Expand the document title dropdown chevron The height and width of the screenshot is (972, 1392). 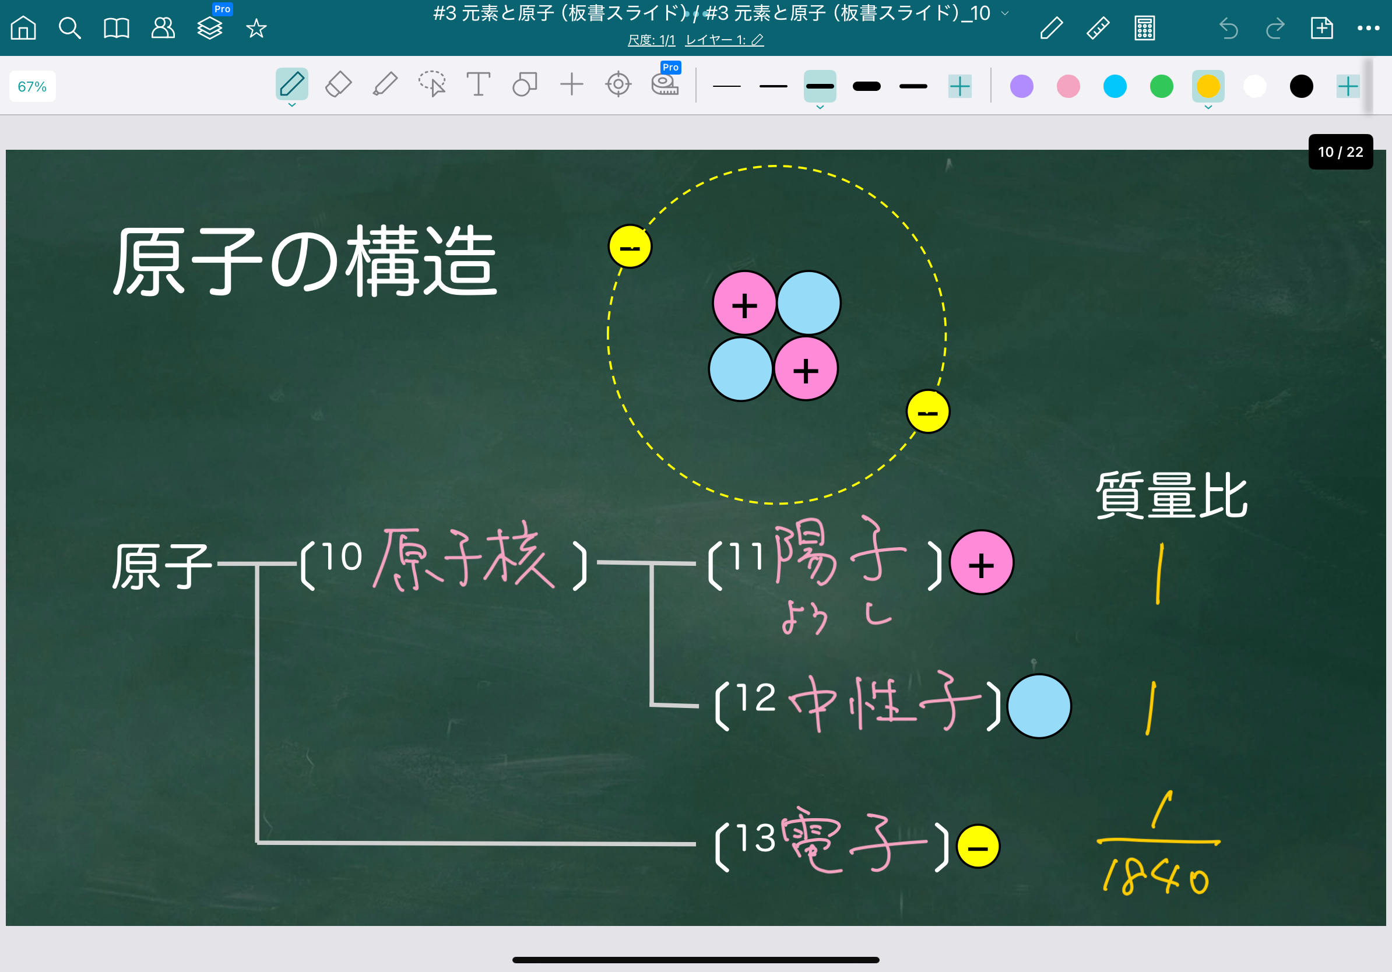[x=1005, y=13]
